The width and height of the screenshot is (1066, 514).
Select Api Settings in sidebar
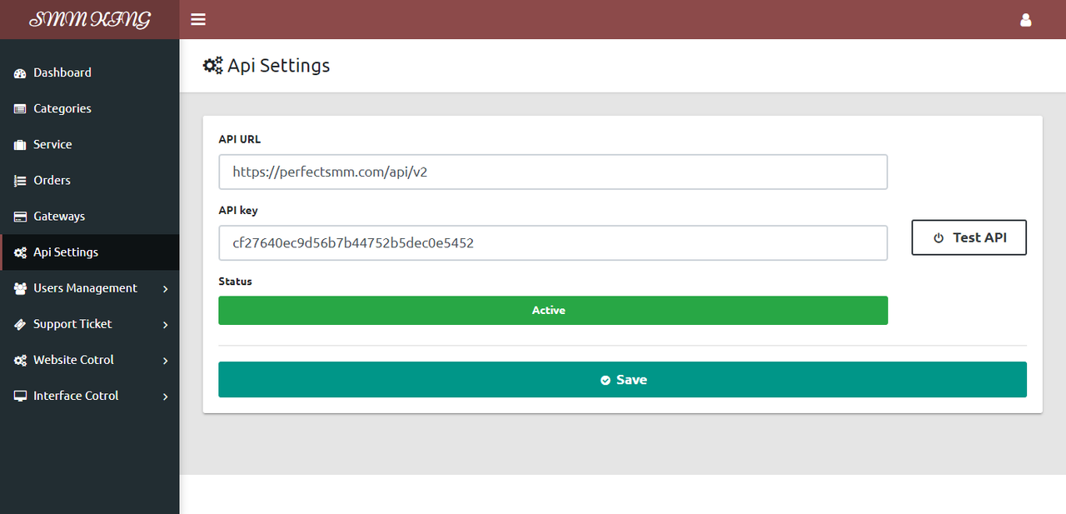(x=89, y=252)
